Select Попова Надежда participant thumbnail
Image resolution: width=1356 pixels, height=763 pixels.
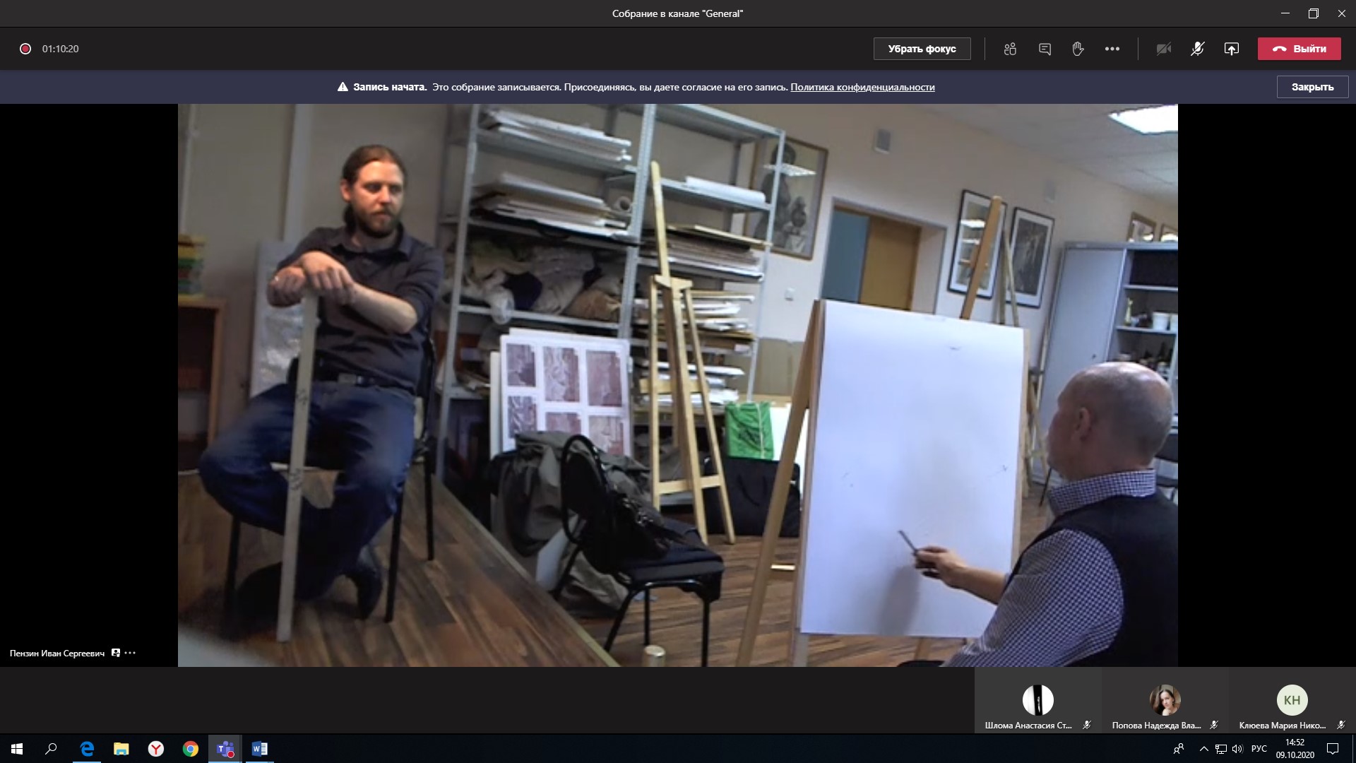click(1165, 701)
